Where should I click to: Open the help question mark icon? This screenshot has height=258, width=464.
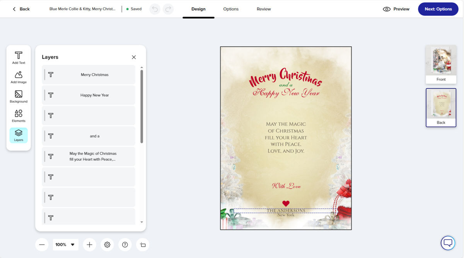pyautogui.click(x=125, y=244)
